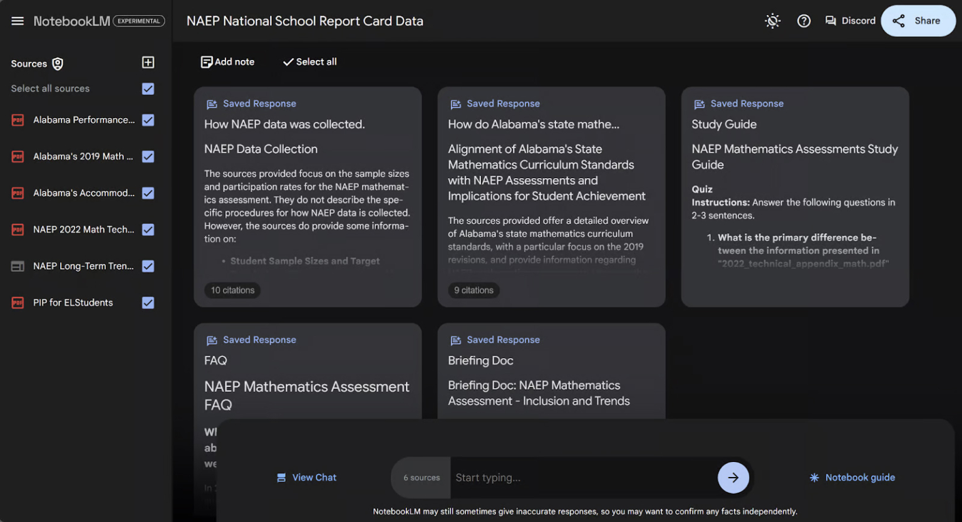Submit query with the arrow send button
The height and width of the screenshot is (522, 962).
(x=733, y=478)
